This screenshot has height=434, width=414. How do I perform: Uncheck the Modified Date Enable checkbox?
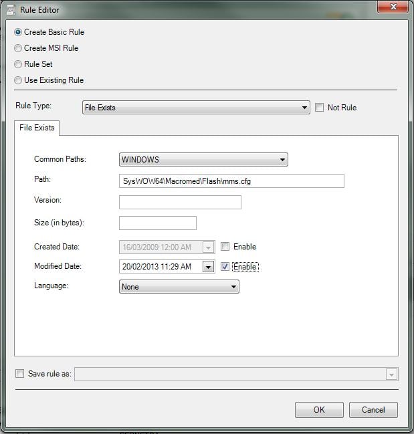pyautogui.click(x=225, y=267)
